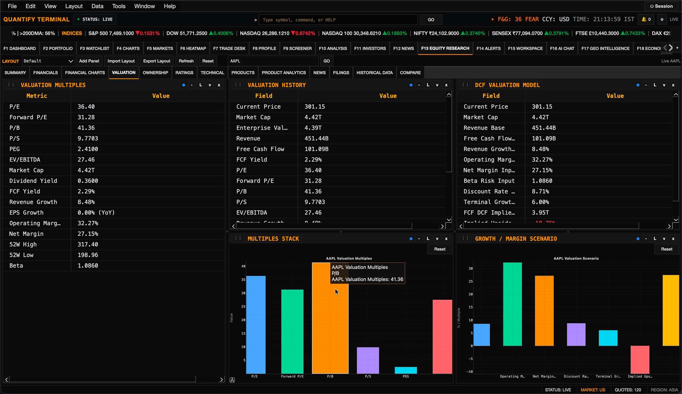Click the command input field

click(338, 20)
